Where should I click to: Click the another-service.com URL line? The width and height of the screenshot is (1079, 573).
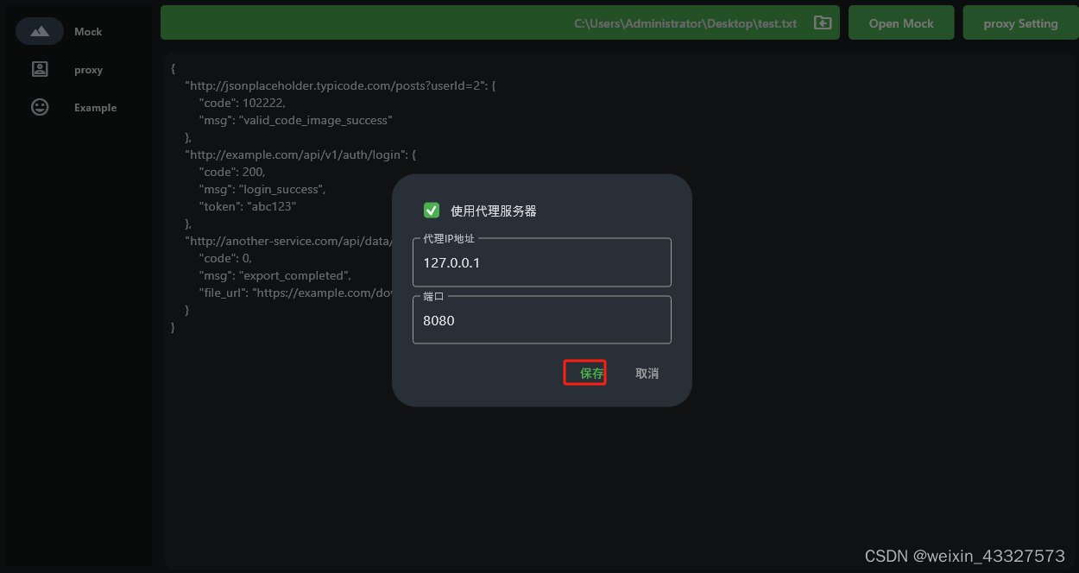pyautogui.click(x=289, y=241)
